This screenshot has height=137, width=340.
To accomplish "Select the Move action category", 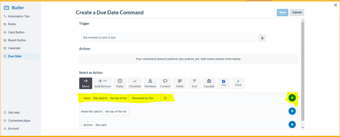I will [86, 83].
